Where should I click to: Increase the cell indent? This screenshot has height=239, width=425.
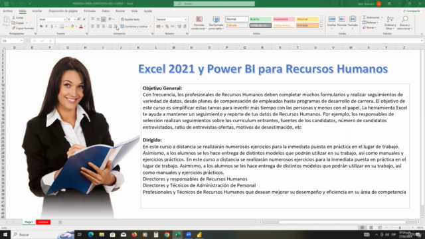coord(116,27)
